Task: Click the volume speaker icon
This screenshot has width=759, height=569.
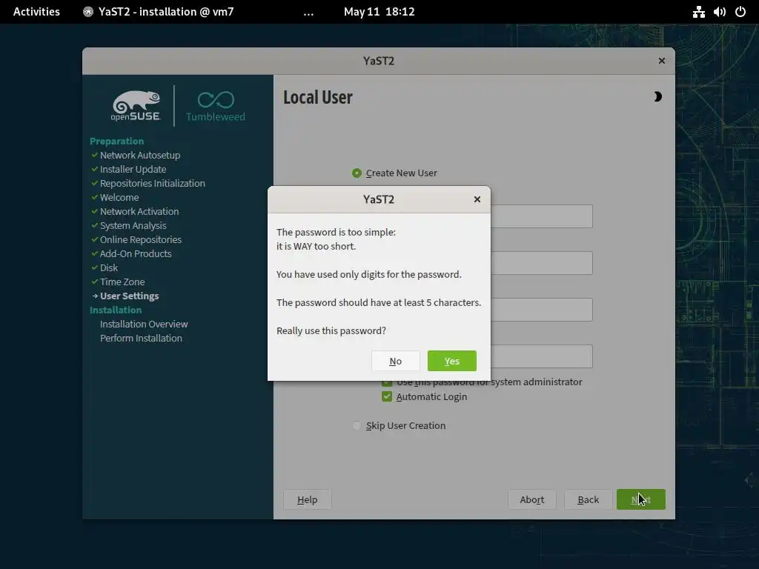Action: [x=719, y=12]
